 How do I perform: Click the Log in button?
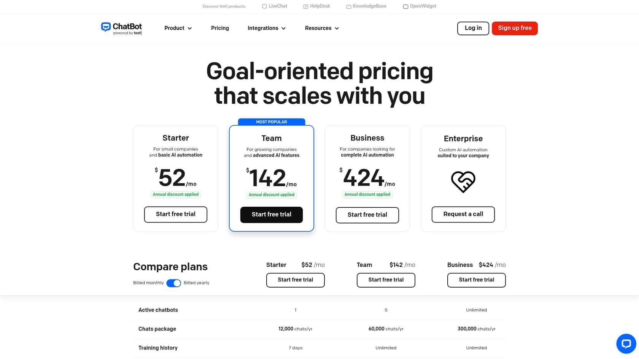coord(473,28)
